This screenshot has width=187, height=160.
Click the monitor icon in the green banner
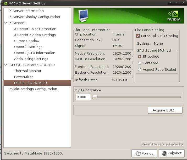[x=83, y=16]
